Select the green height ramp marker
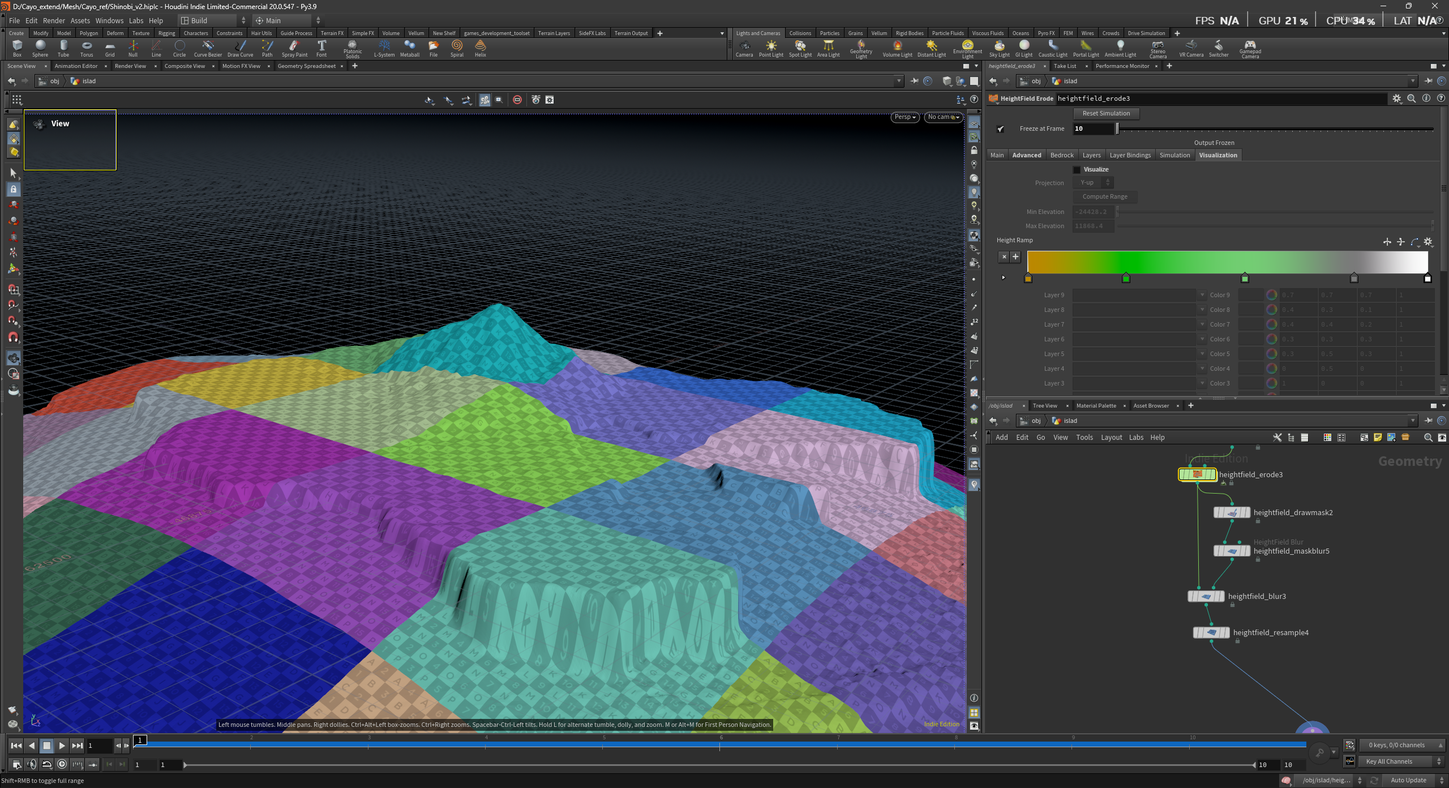 point(1126,279)
